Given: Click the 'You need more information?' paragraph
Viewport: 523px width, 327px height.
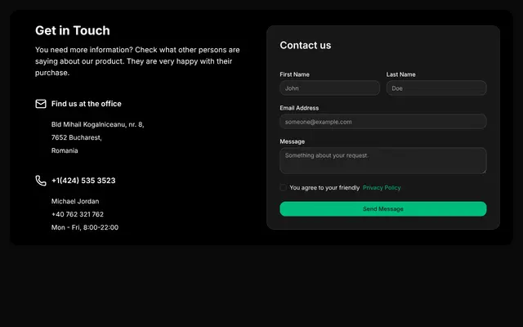Looking at the screenshot, I should coord(137,61).
